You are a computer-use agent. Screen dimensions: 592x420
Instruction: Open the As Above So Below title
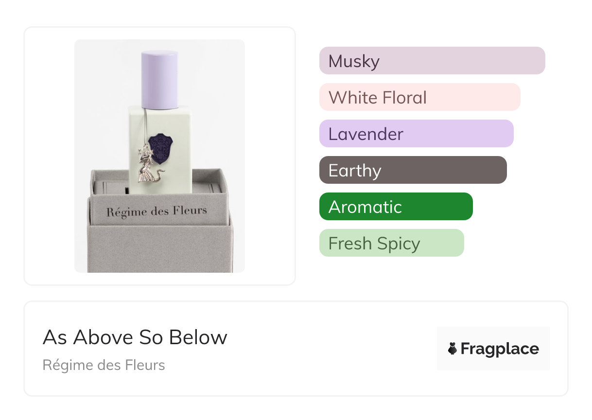point(135,337)
